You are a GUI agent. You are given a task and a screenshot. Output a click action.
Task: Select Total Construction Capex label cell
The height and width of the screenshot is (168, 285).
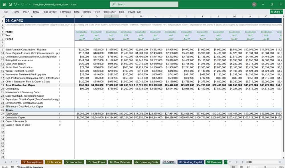click(x=32, y=85)
